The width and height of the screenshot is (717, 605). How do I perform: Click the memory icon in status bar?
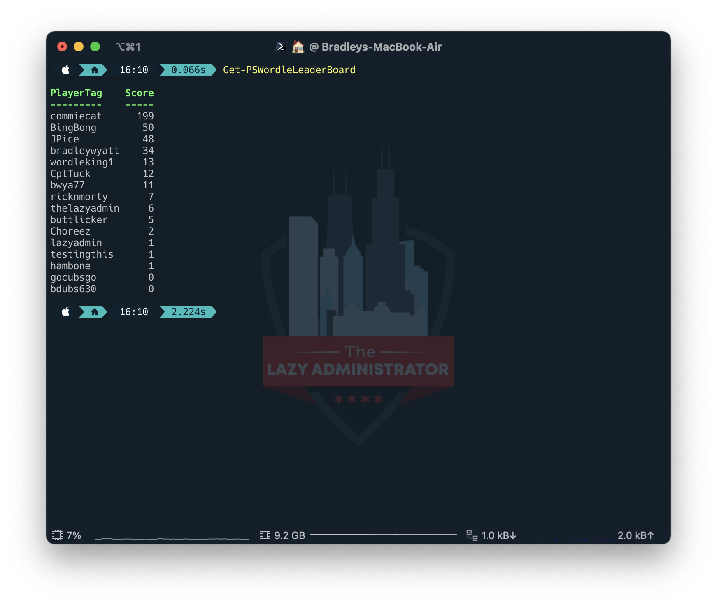pos(265,535)
